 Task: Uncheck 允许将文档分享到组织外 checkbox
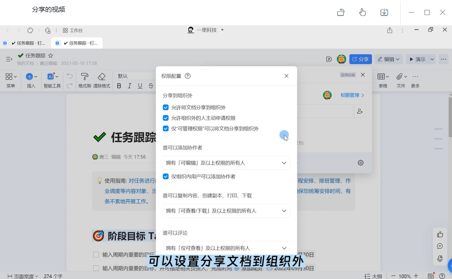166,108
